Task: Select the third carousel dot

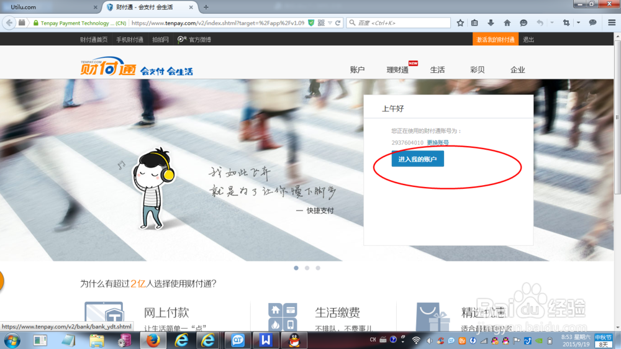Action: pos(318,268)
